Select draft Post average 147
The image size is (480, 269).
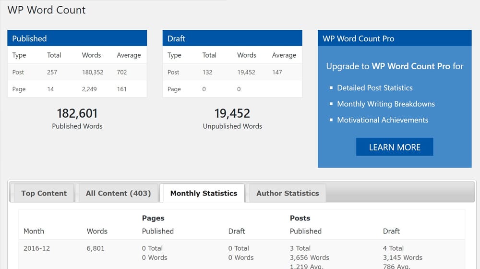click(277, 73)
